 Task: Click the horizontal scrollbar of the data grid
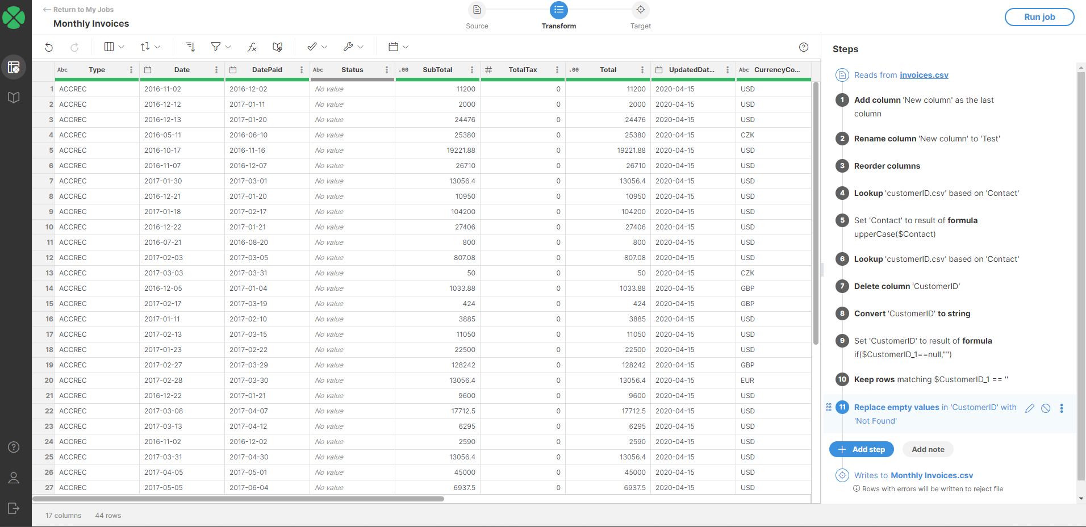click(239, 499)
